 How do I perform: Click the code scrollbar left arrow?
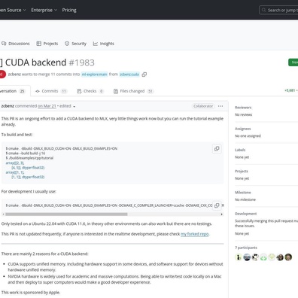(3, 214)
